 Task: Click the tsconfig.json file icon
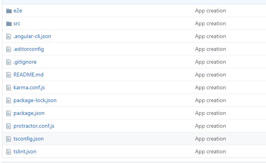[x=9, y=139]
